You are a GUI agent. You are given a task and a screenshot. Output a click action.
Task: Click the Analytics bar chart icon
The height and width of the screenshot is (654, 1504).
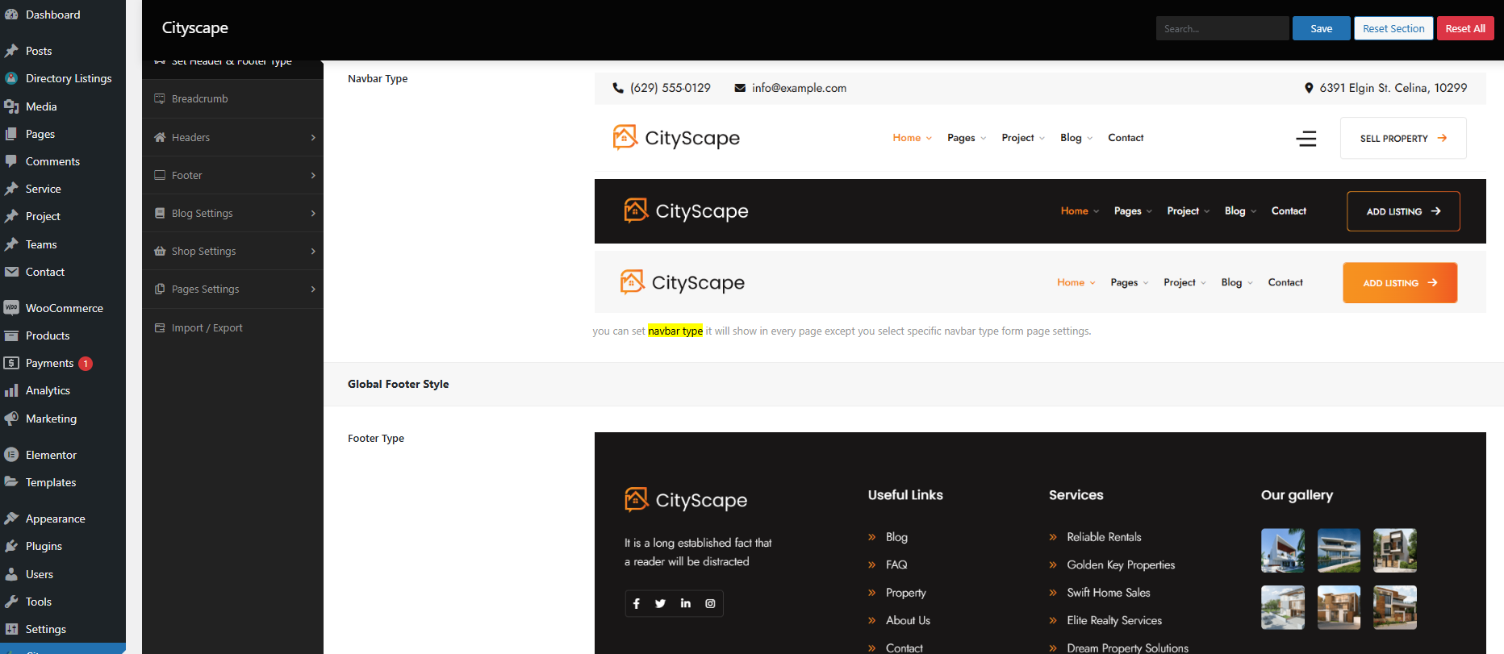point(11,390)
